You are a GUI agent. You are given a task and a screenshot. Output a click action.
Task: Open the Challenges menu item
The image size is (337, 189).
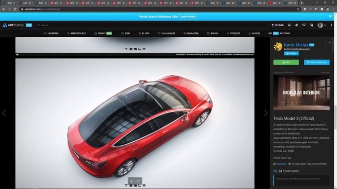166,34
